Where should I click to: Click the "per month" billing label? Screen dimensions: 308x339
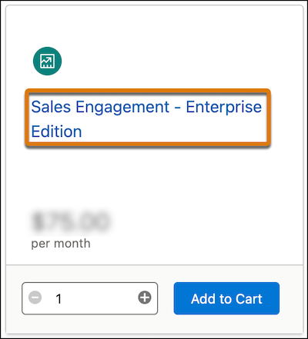coord(61,244)
